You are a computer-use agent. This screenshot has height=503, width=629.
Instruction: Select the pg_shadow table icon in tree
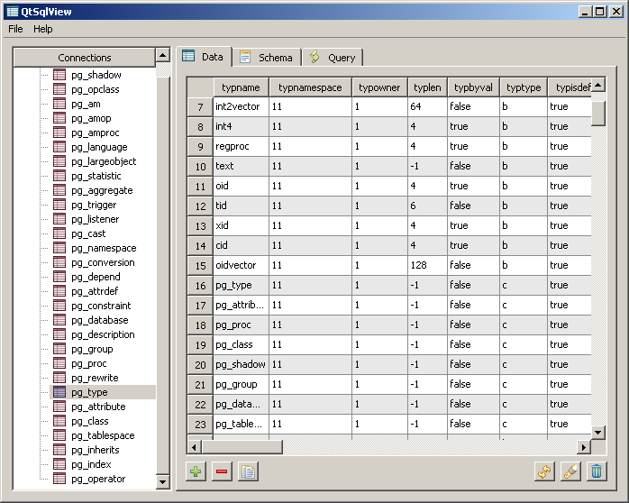(x=59, y=75)
